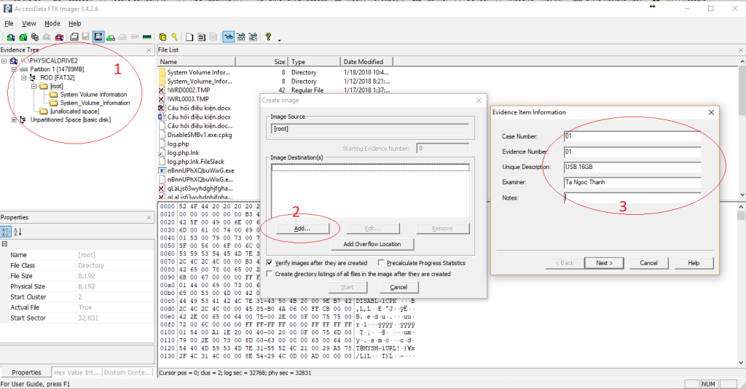Click the Create Disk Image icon
This screenshot has height=389, width=746.
(74, 36)
